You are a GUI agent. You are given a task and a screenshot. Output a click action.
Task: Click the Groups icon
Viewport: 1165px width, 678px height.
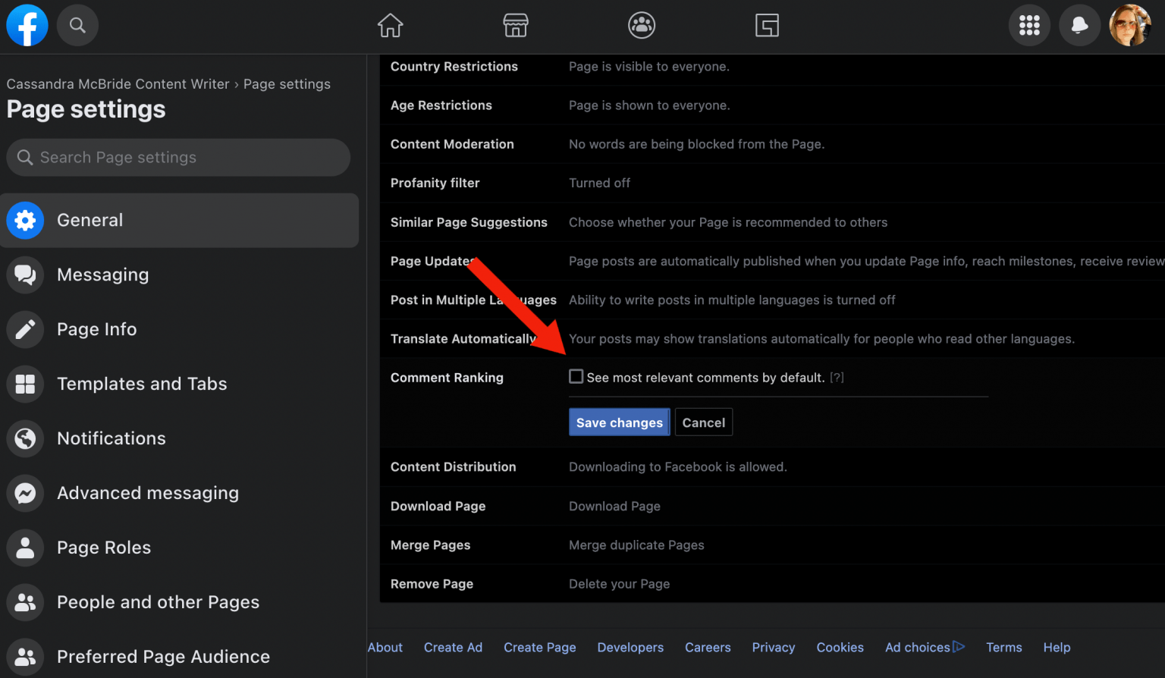pos(642,25)
